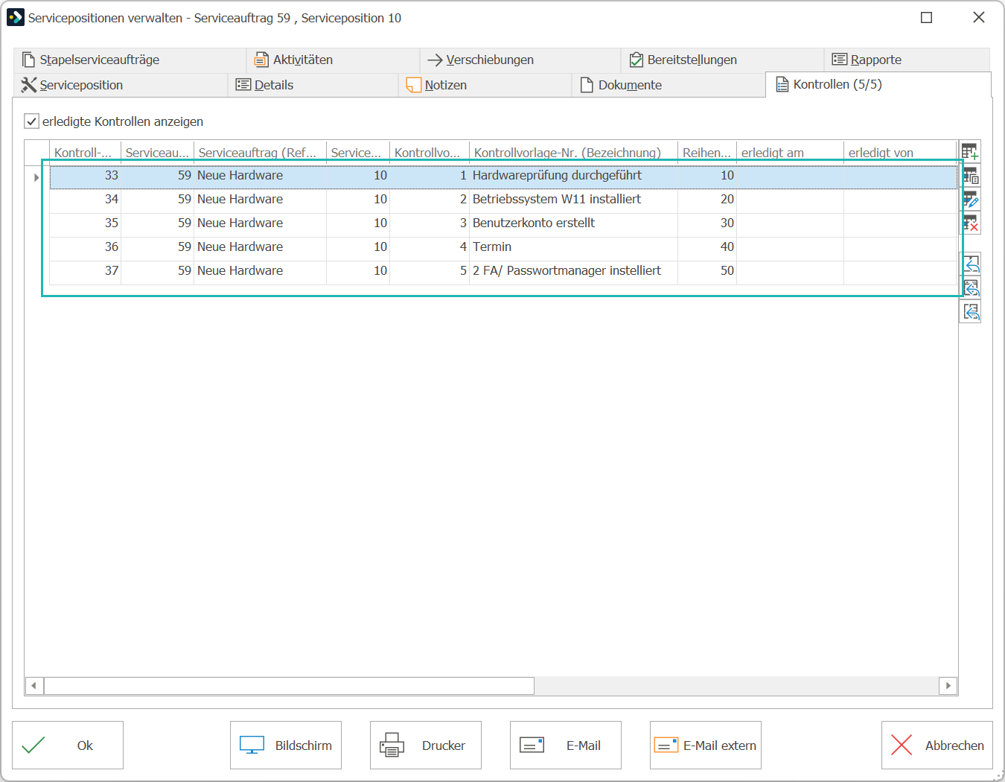Viewport: 1005px width, 782px height.
Task: Send to printer via Drucker button
Action: coord(426,745)
